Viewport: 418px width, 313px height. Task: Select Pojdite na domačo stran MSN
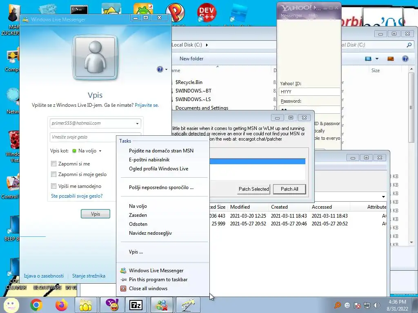161,151
